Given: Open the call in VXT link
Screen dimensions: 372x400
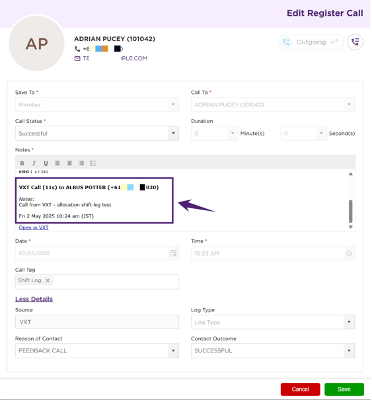Looking at the screenshot, I should tap(34, 227).
